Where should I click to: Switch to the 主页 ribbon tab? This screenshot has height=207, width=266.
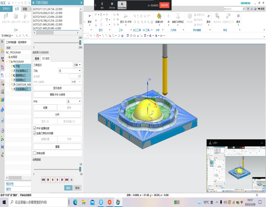17,9
